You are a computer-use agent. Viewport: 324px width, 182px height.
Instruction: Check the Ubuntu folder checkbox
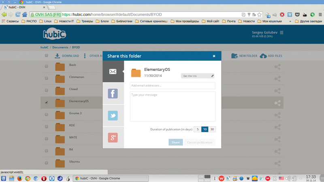tap(46, 163)
